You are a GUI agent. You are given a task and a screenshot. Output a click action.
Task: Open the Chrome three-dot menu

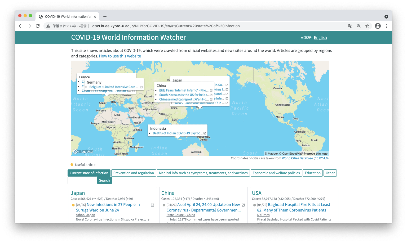coord(386,26)
